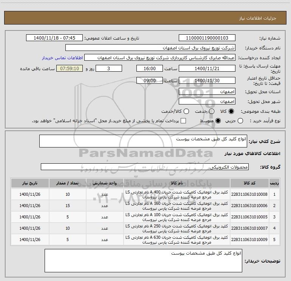Click quantity 15 in row 2
Image resolution: width=291 pixels, height=281 pixels.
68,206
